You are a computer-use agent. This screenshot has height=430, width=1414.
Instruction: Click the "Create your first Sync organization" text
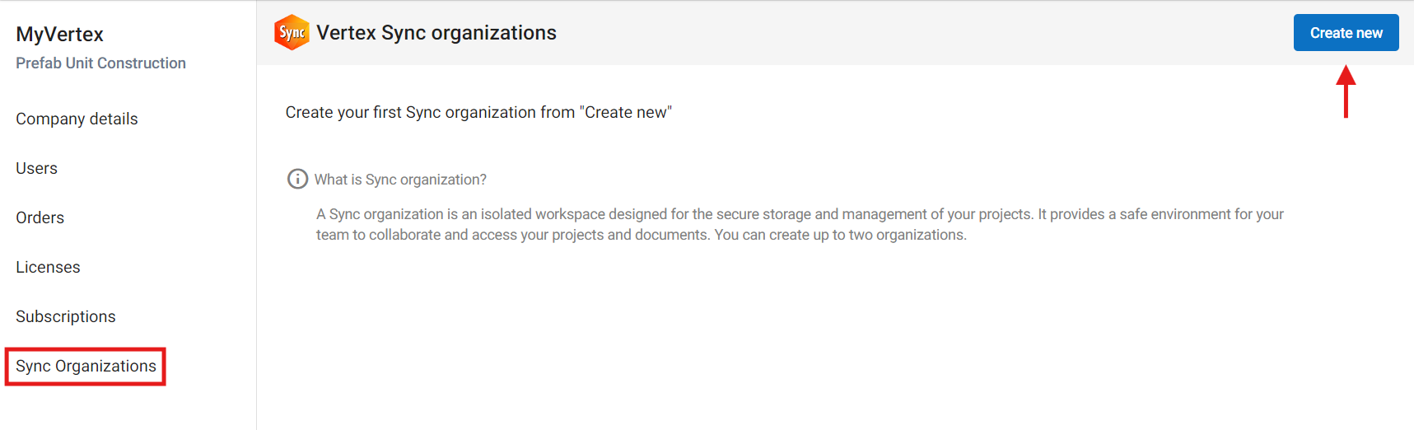[x=478, y=112]
